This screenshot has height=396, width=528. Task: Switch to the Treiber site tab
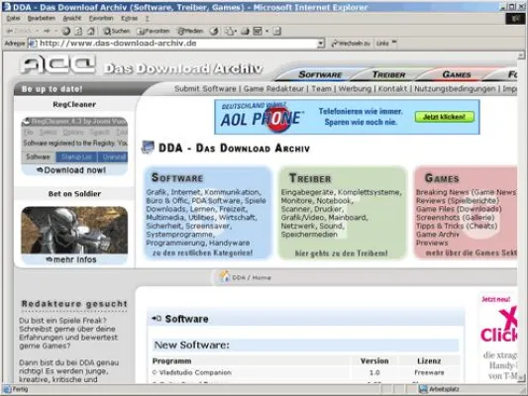click(x=388, y=74)
